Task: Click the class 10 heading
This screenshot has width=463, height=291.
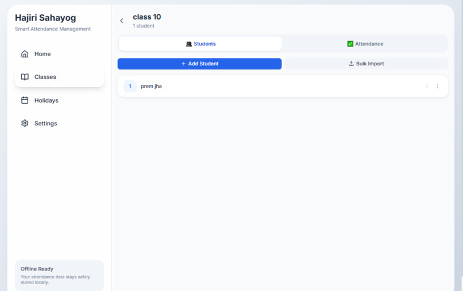Action: coord(146,17)
